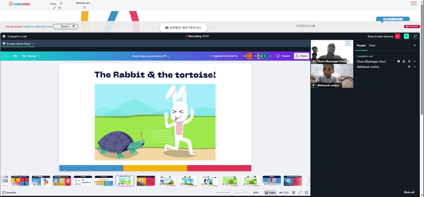This screenshot has height=197, width=424.
Task: Select Abhikarsh mishra video tile
Action: click(x=332, y=76)
